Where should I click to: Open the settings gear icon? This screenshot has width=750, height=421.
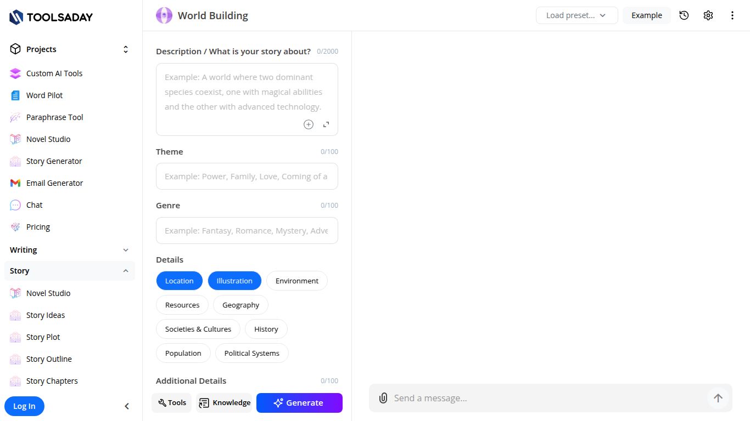[x=708, y=15]
